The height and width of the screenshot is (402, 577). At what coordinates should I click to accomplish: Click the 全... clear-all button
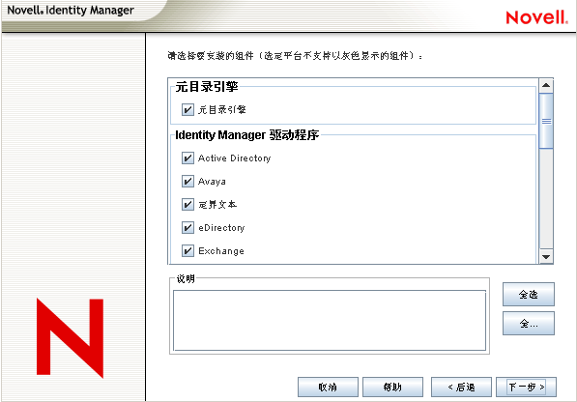(x=529, y=324)
